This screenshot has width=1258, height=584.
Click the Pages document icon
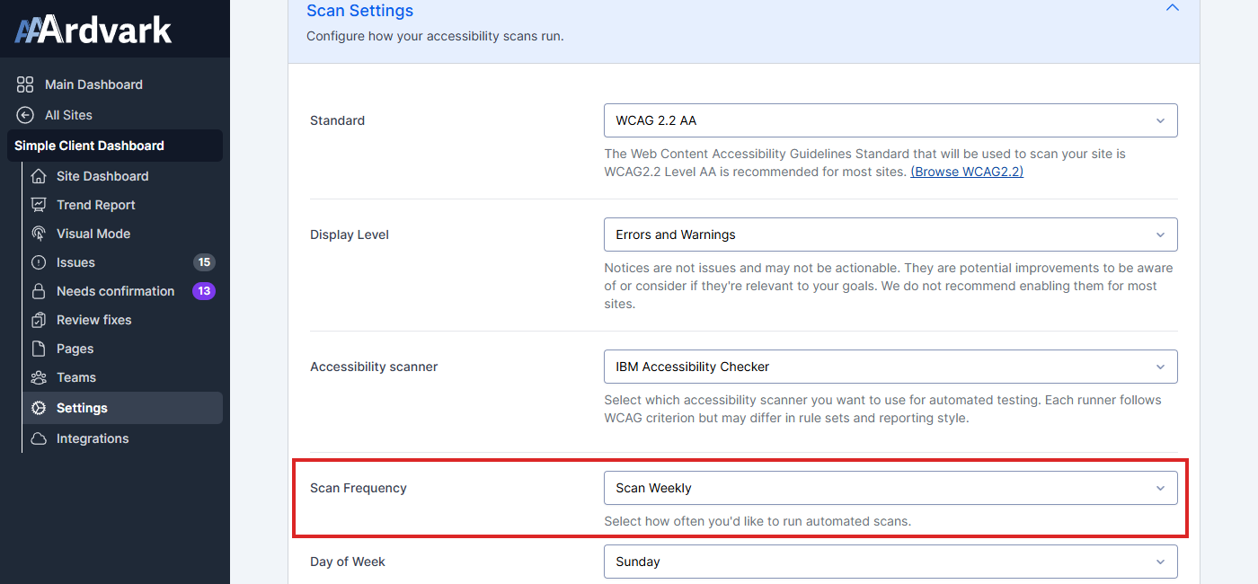[39, 349]
